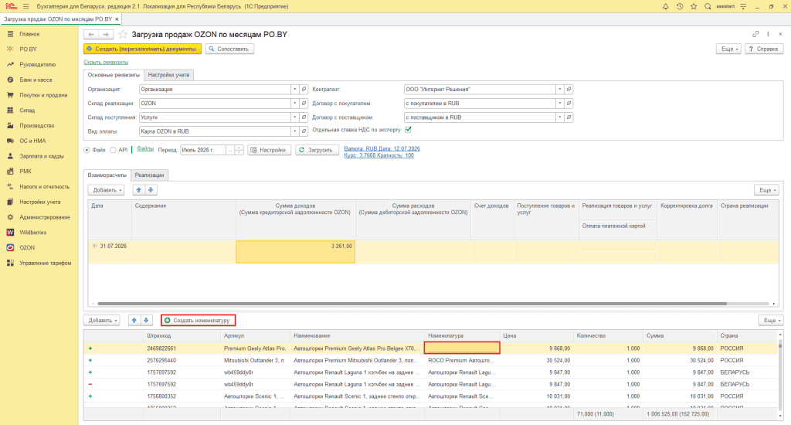Select row with barcode 2576295440
This screenshot has width=791, height=425.
tap(431, 360)
